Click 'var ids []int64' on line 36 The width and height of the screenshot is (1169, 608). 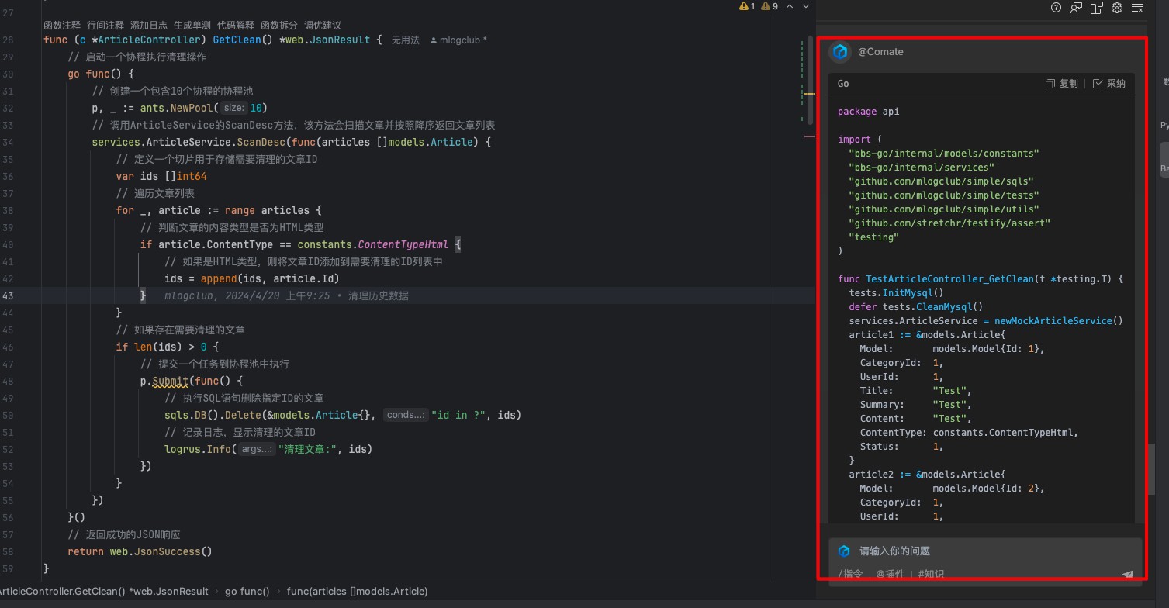161,176
